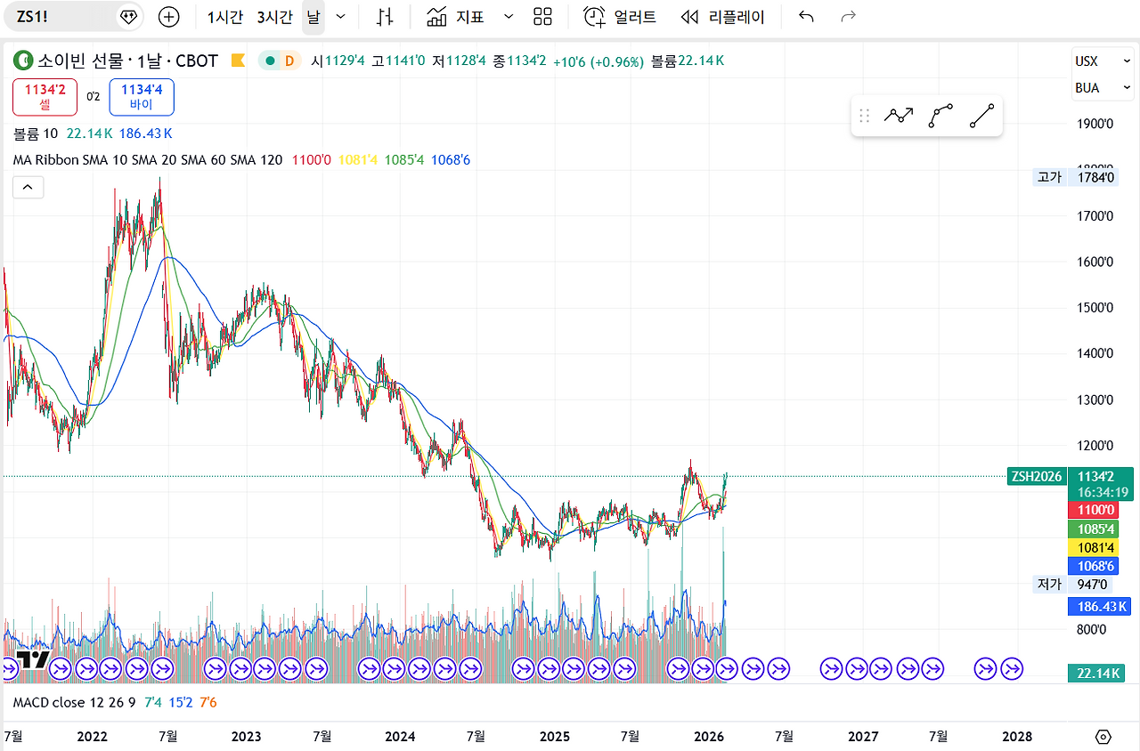The height and width of the screenshot is (751, 1140).
Task: Click the contract rollover marker above the 2028 label
Action: tap(1012, 667)
